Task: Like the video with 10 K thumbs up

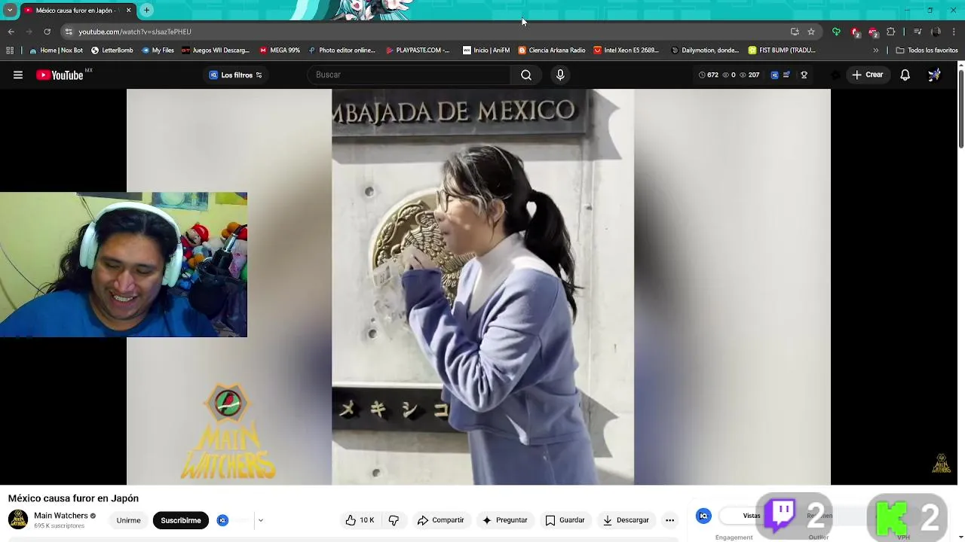Action: pyautogui.click(x=360, y=520)
